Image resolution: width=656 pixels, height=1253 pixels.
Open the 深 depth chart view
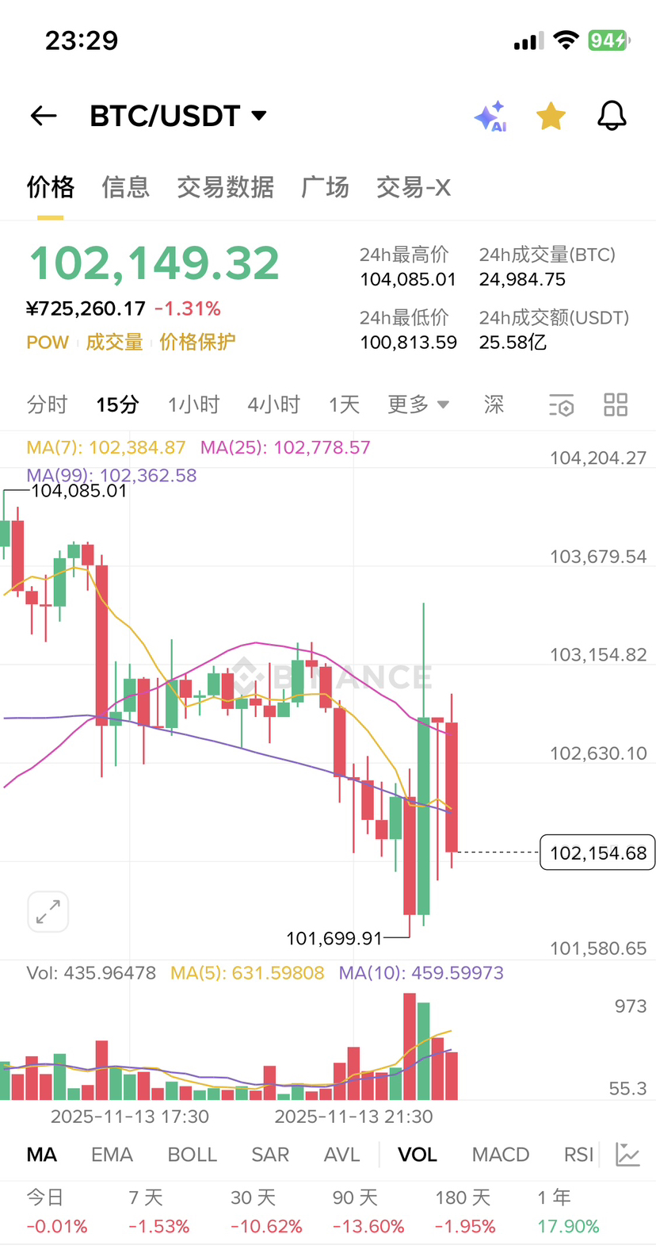click(x=494, y=404)
